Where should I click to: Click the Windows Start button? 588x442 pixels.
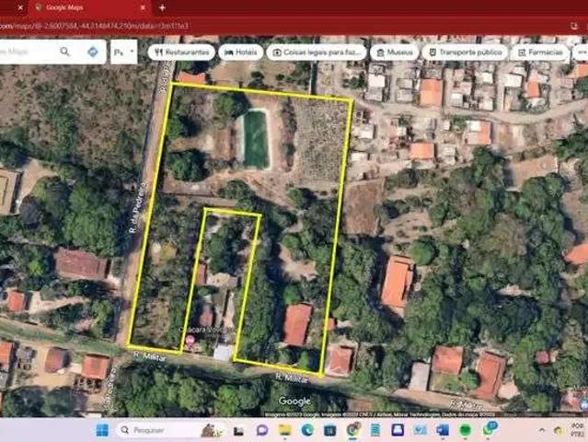click(102, 430)
